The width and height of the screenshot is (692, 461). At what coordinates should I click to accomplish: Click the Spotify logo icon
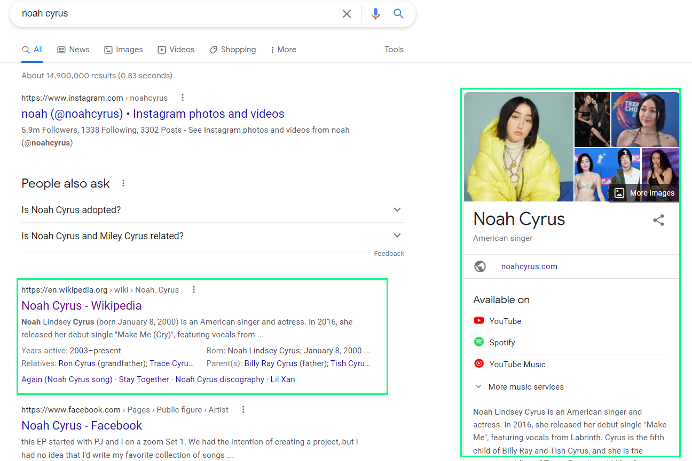point(479,342)
